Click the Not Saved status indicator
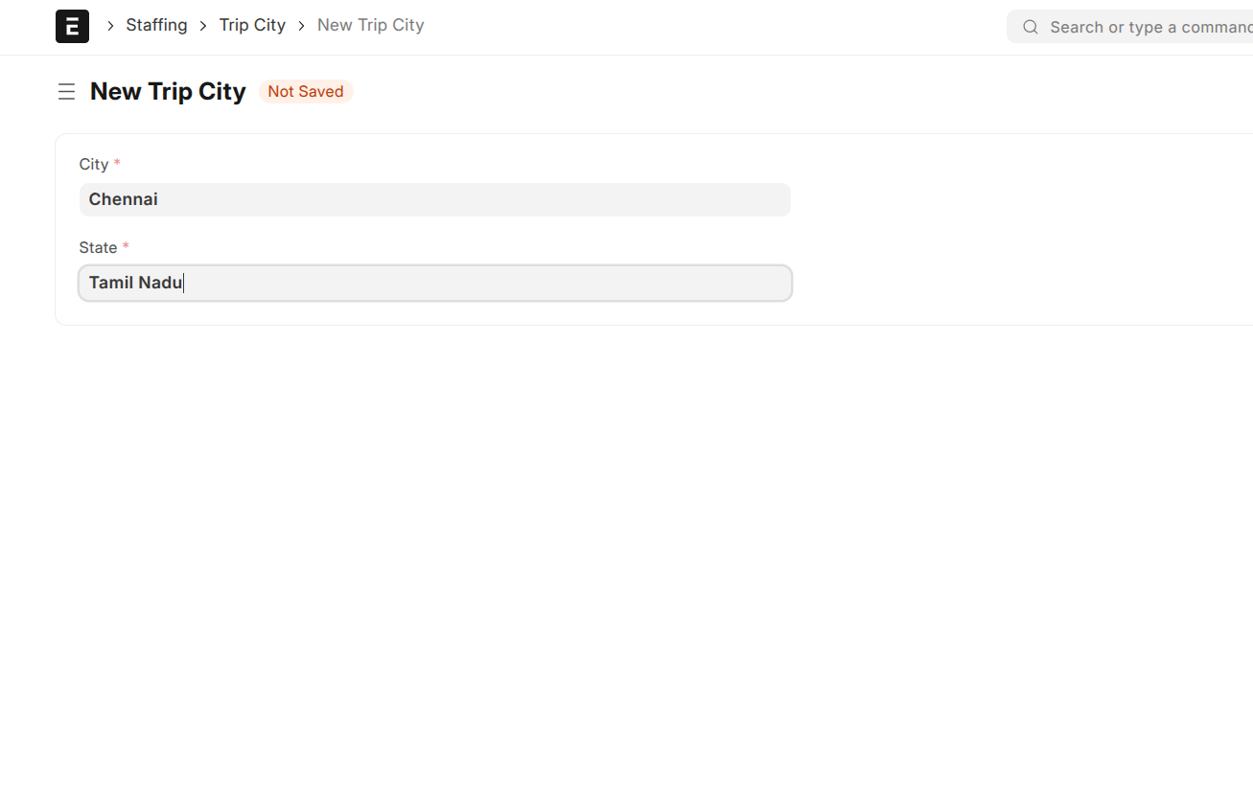The width and height of the screenshot is (1253, 799). (306, 91)
